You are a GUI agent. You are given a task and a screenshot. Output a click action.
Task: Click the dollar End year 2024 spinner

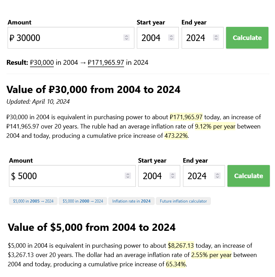coord(217,176)
